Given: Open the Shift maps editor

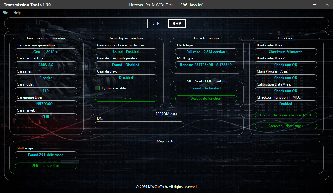Looking at the screenshot, I should 46,166.
